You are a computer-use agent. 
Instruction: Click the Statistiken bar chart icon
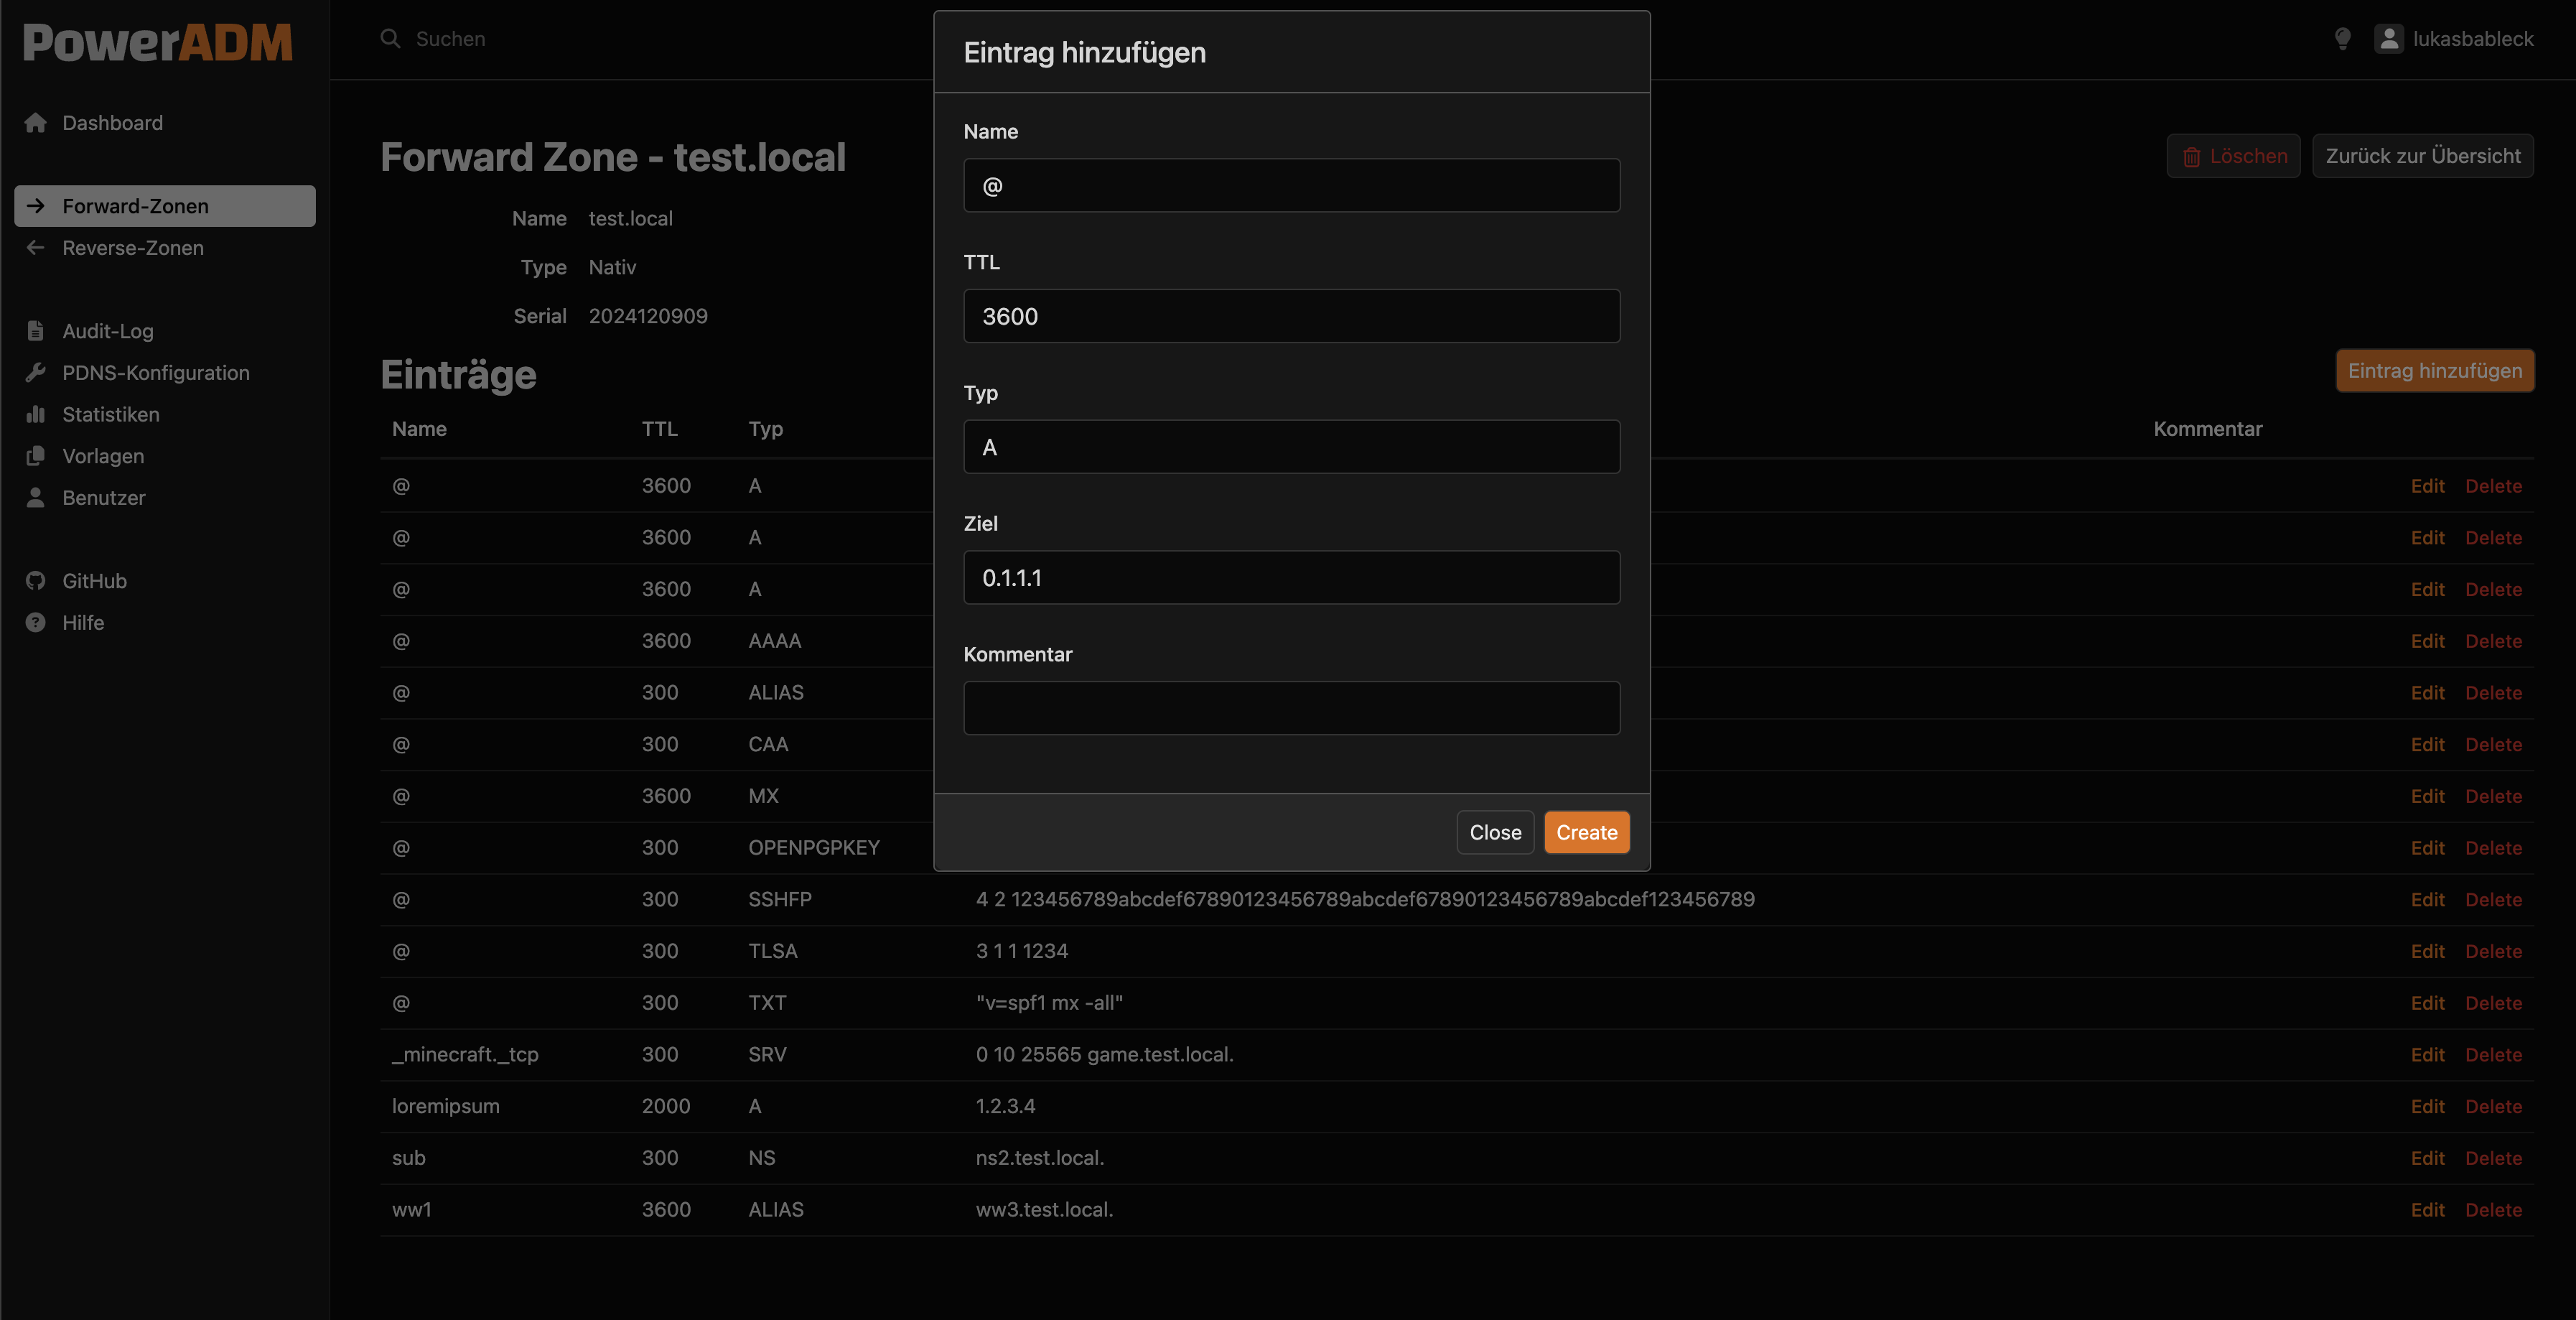(36, 414)
